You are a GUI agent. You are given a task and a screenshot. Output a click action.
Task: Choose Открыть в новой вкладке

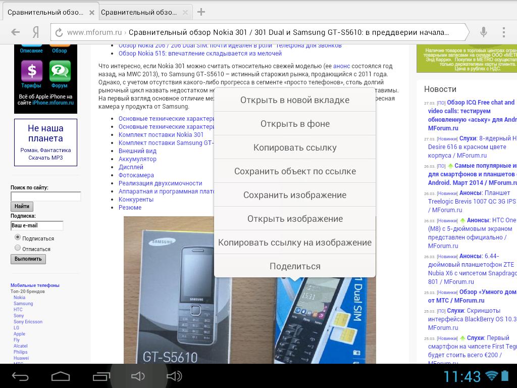point(295,100)
